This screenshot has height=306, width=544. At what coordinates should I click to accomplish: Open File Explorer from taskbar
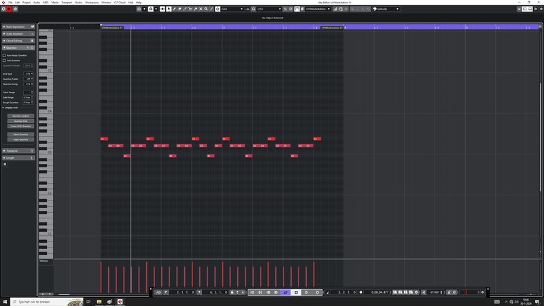pos(99,302)
